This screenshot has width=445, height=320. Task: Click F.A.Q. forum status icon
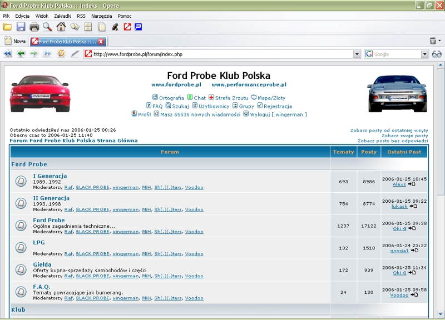coord(21,292)
